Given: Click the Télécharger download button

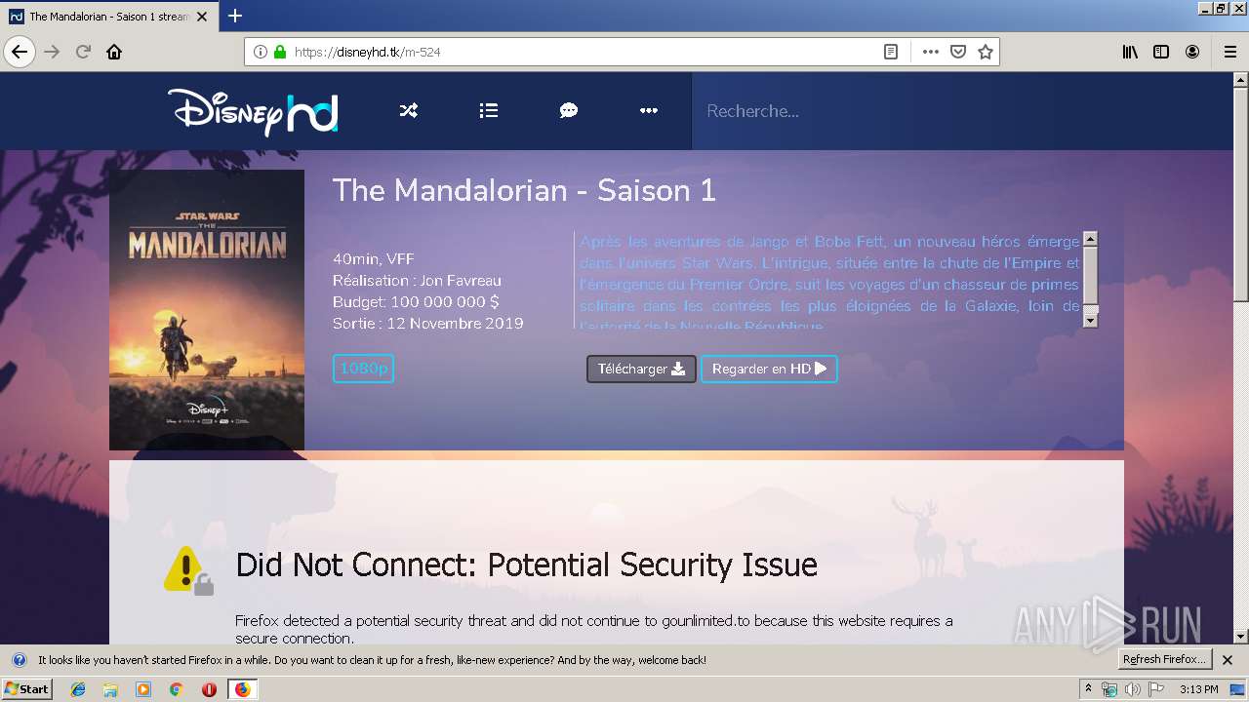Looking at the screenshot, I should tap(641, 369).
